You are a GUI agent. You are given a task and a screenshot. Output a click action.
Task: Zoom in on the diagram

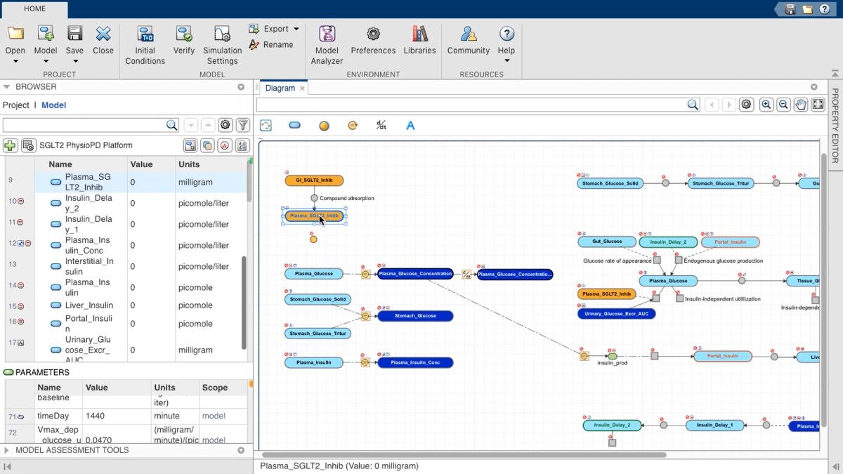[x=766, y=105]
